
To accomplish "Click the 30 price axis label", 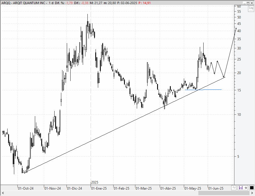I will (239, 48).
